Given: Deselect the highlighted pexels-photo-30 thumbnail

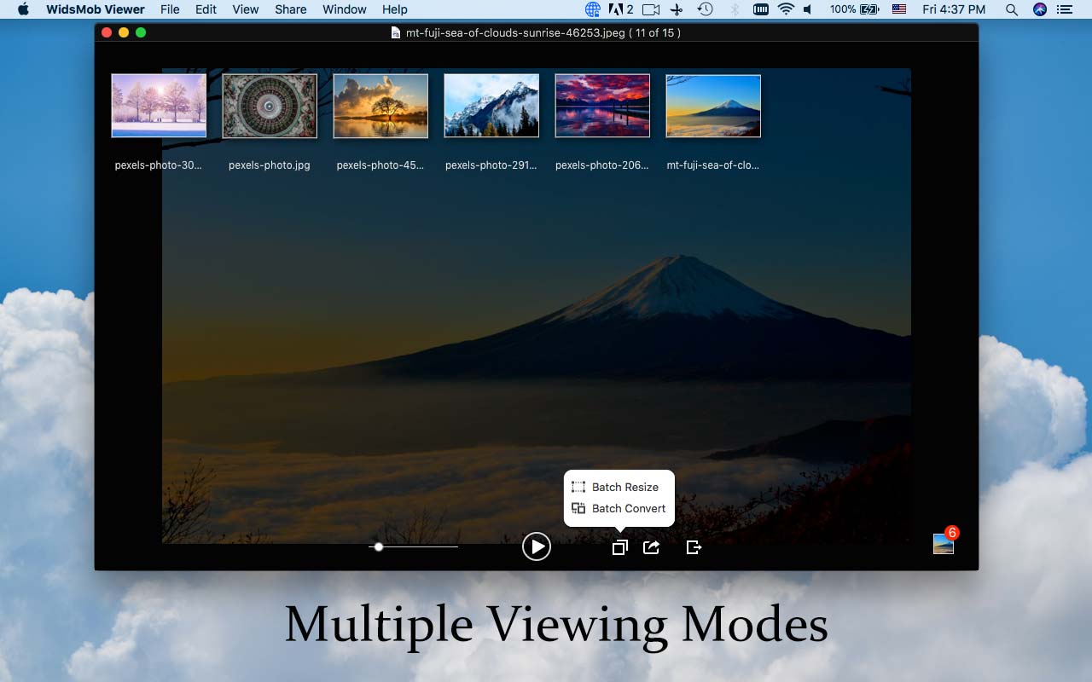Looking at the screenshot, I should [x=159, y=105].
